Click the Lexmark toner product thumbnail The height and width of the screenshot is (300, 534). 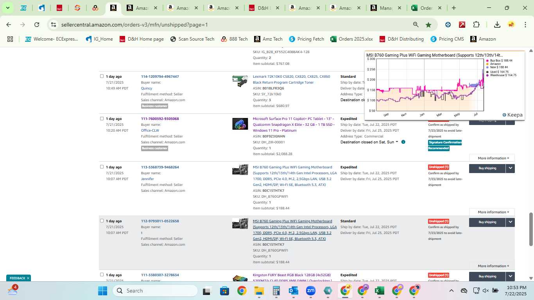[x=240, y=81]
